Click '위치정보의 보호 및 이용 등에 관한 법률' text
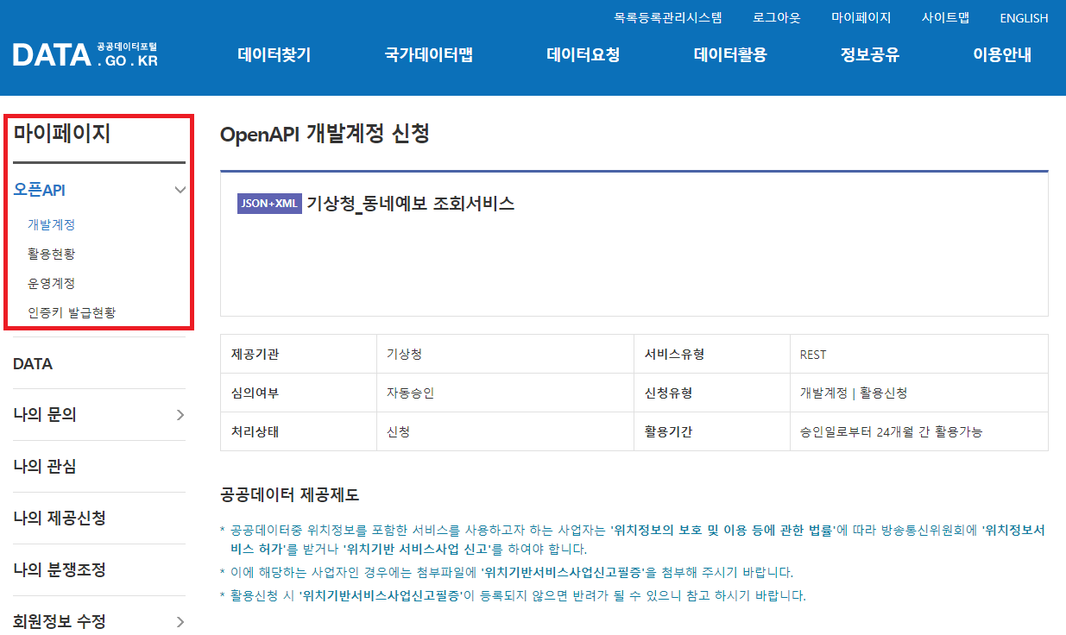This screenshot has height=635, width=1066. (x=722, y=530)
